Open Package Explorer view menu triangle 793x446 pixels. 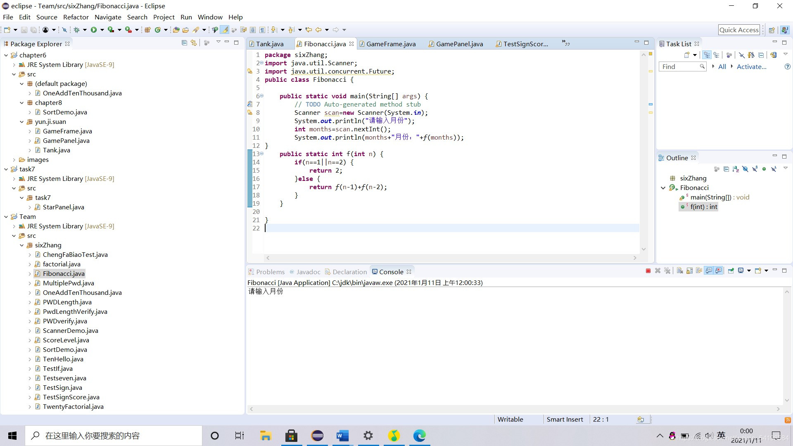pos(218,42)
